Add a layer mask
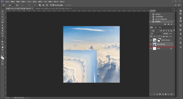 [160, 94]
